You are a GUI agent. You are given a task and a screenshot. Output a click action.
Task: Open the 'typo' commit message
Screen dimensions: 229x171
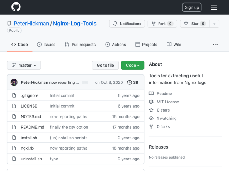click(54, 159)
